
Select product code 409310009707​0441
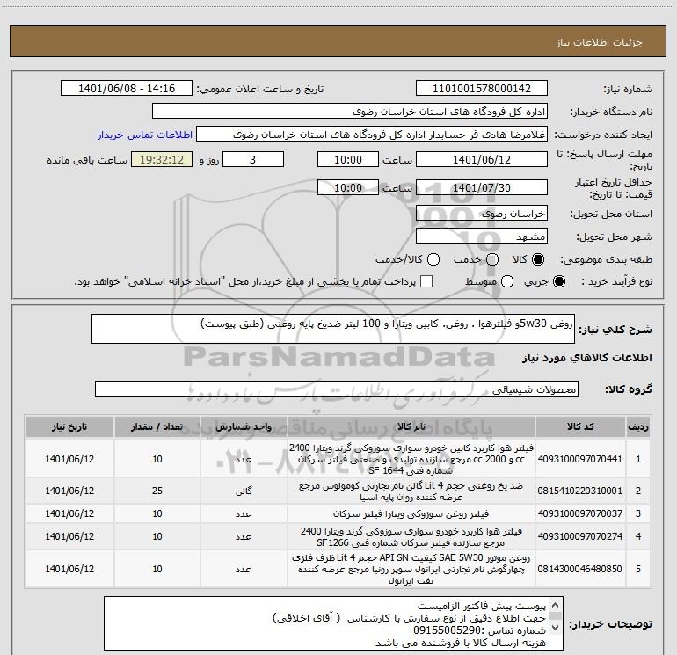[580, 459]
